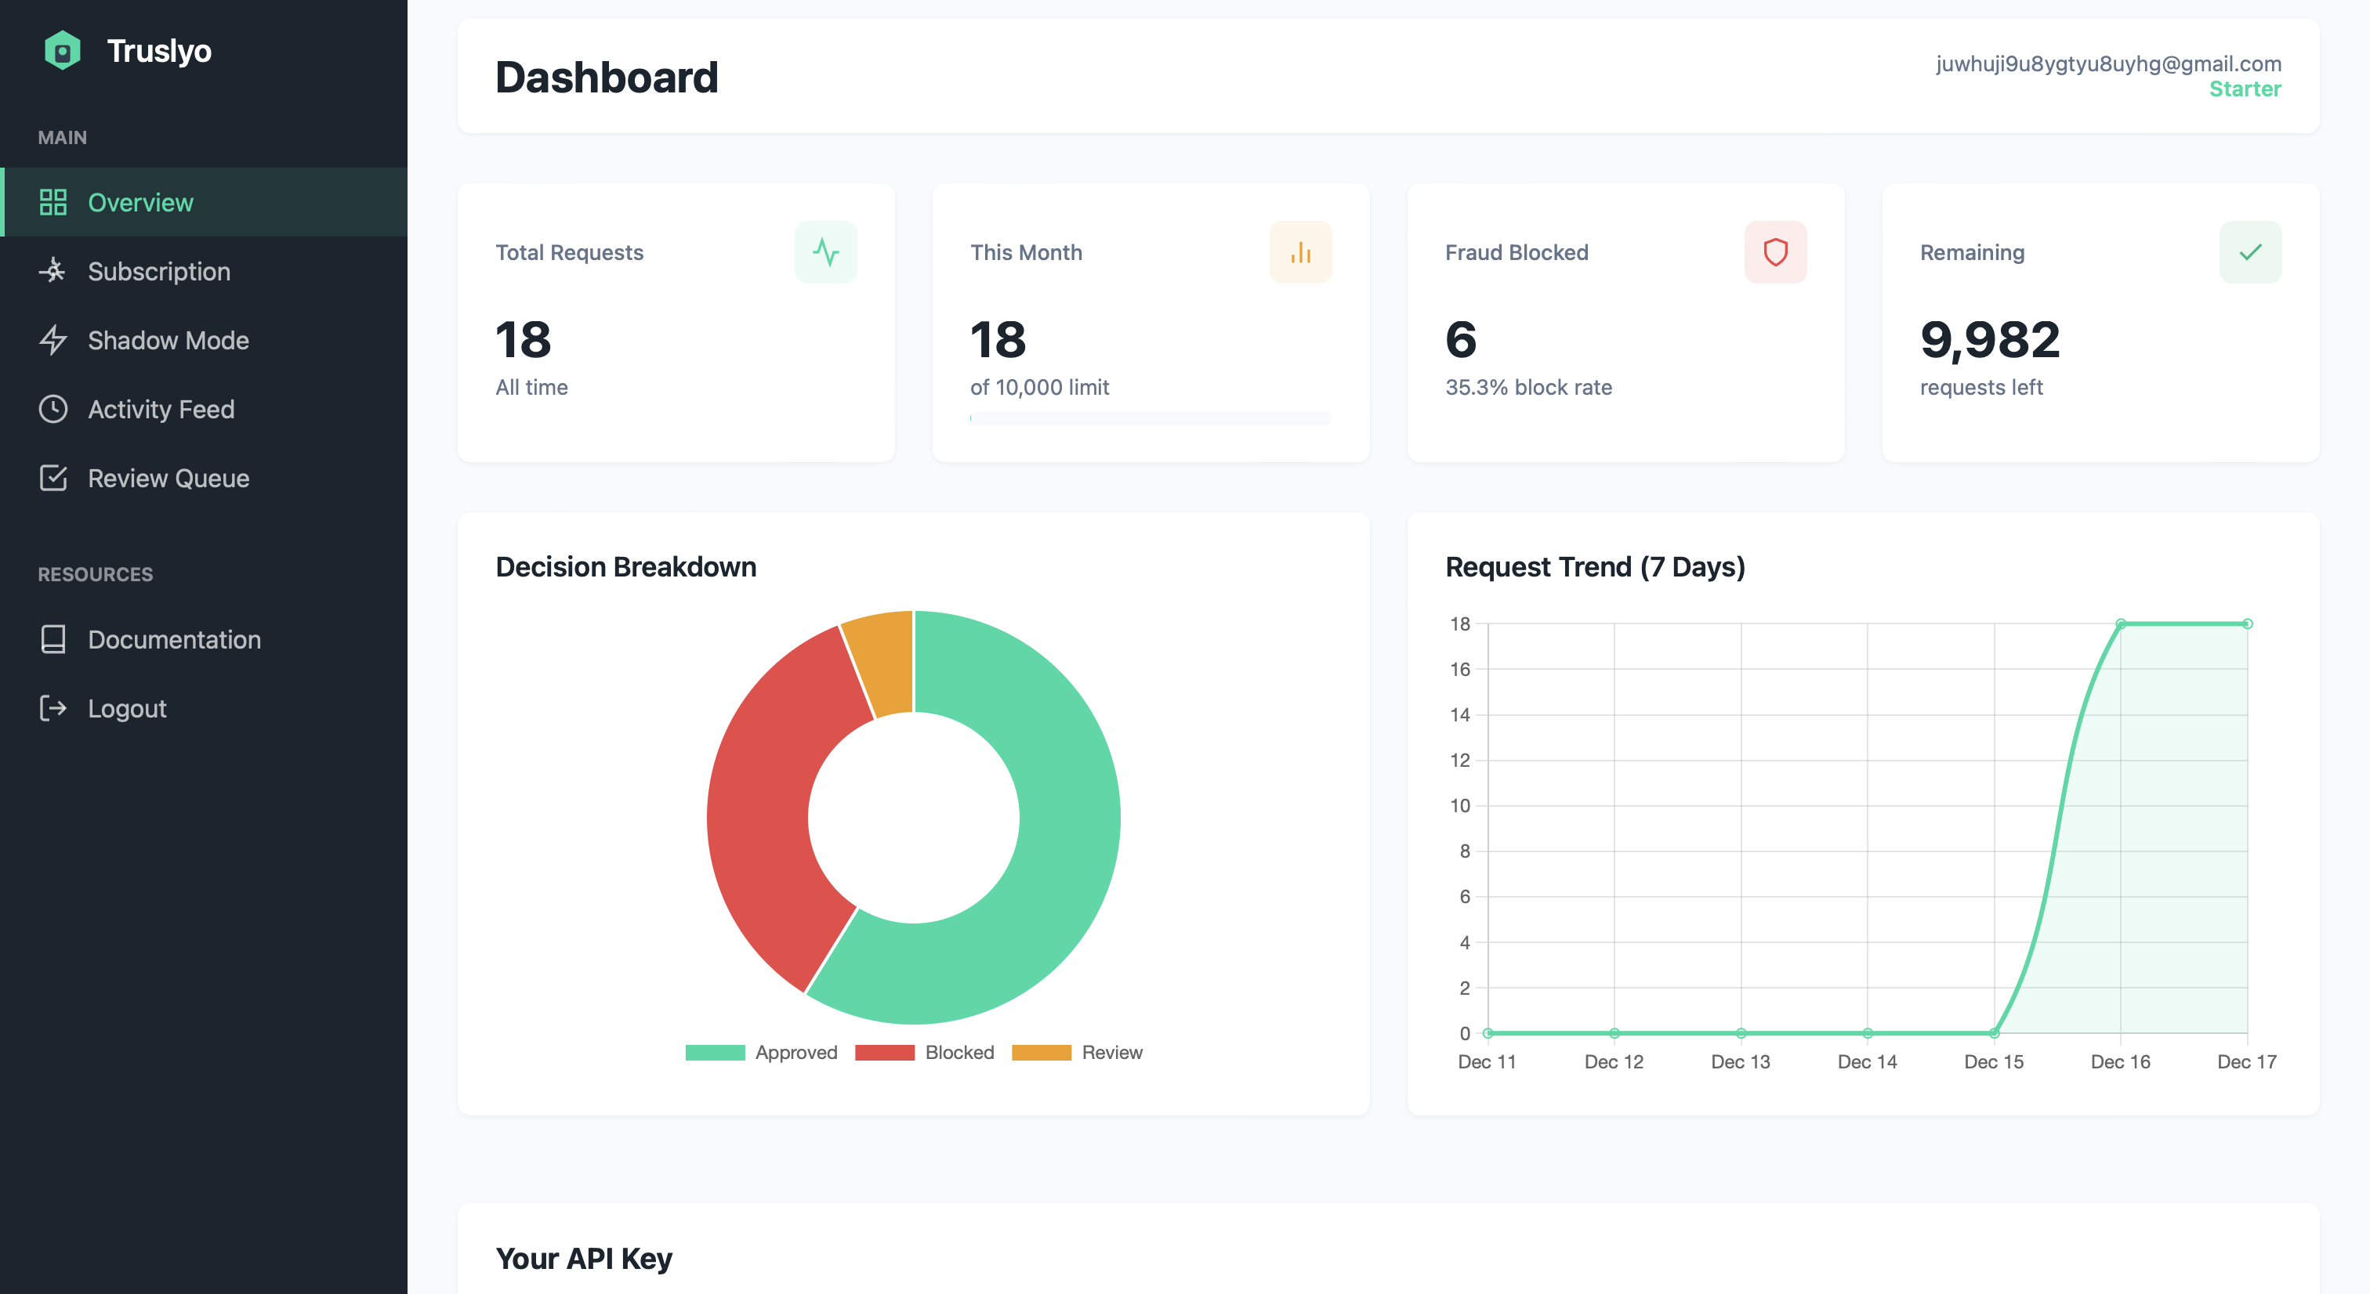The height and width of the screenshot is (1294, 2370).
Task: Click the Remaining checkmark icon
Action: [2249, 252]
